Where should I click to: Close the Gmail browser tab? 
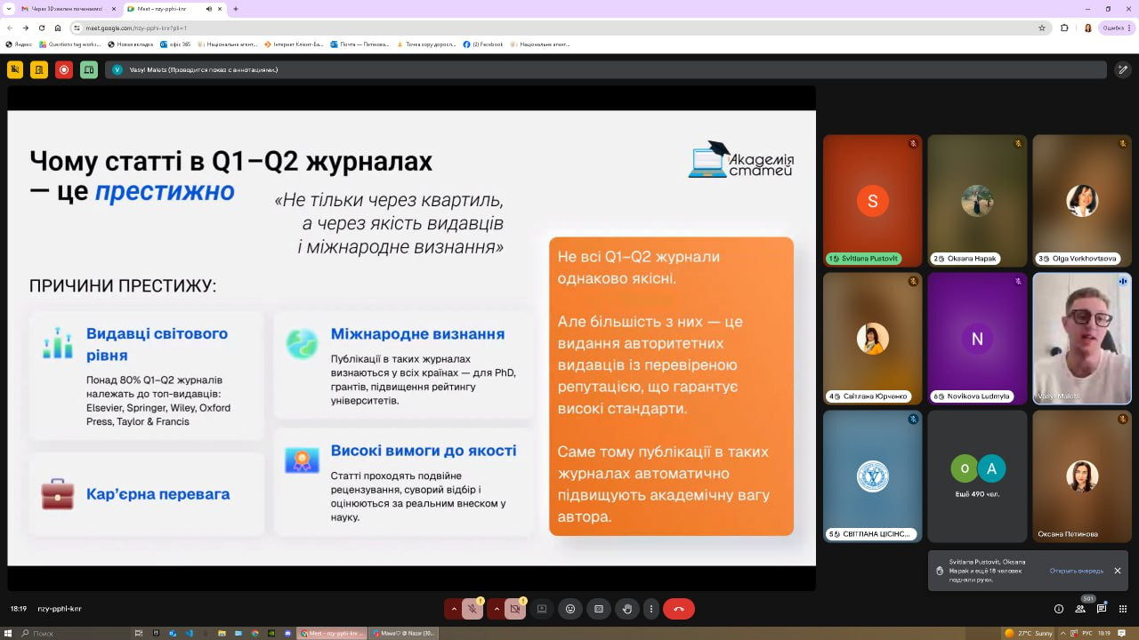pos(113,9)
